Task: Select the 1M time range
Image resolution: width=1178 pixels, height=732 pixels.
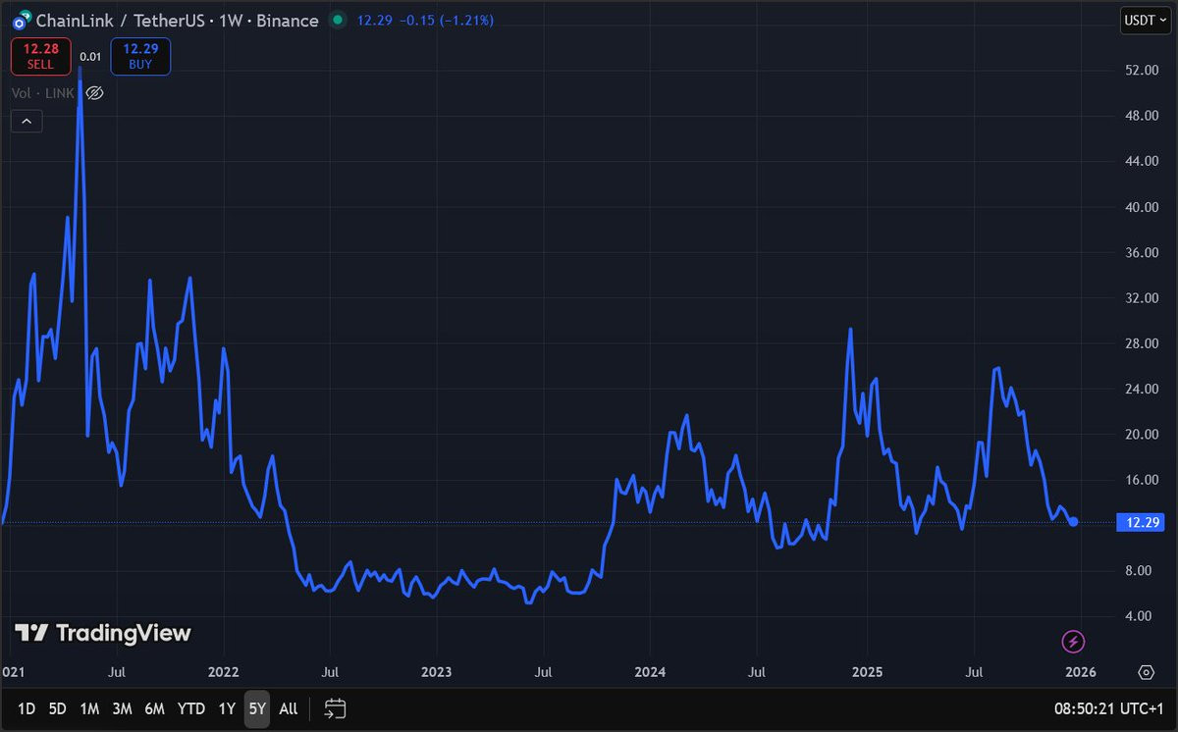Action: 89,708
